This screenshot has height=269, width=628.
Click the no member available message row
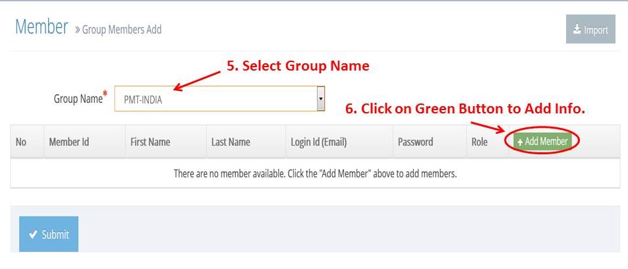pyautogui.click(x=315, y=173)
